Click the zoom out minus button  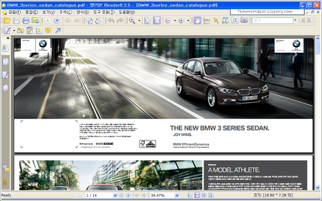click(168, 20)
